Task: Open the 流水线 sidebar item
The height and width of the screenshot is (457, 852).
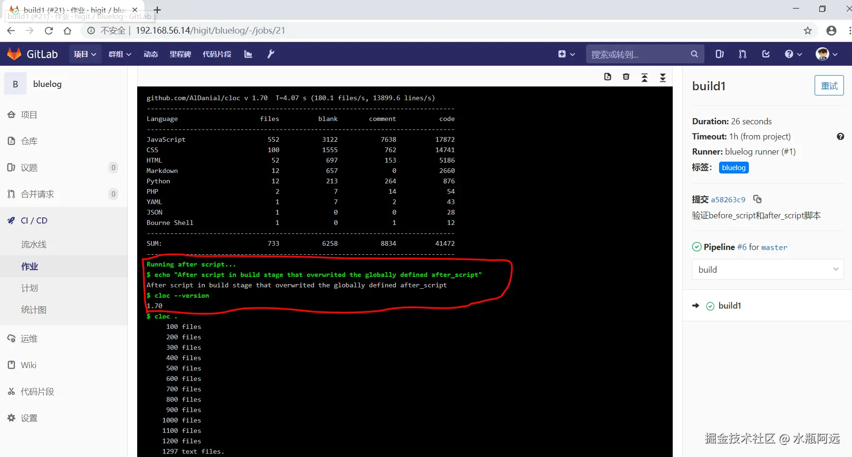Action: (34, 244)
